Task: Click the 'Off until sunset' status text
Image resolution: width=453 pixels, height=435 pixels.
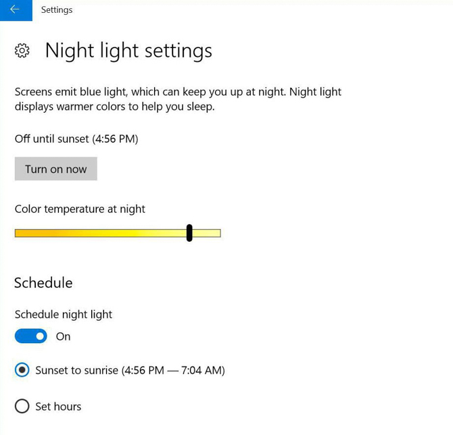Action: pos(76,139)
